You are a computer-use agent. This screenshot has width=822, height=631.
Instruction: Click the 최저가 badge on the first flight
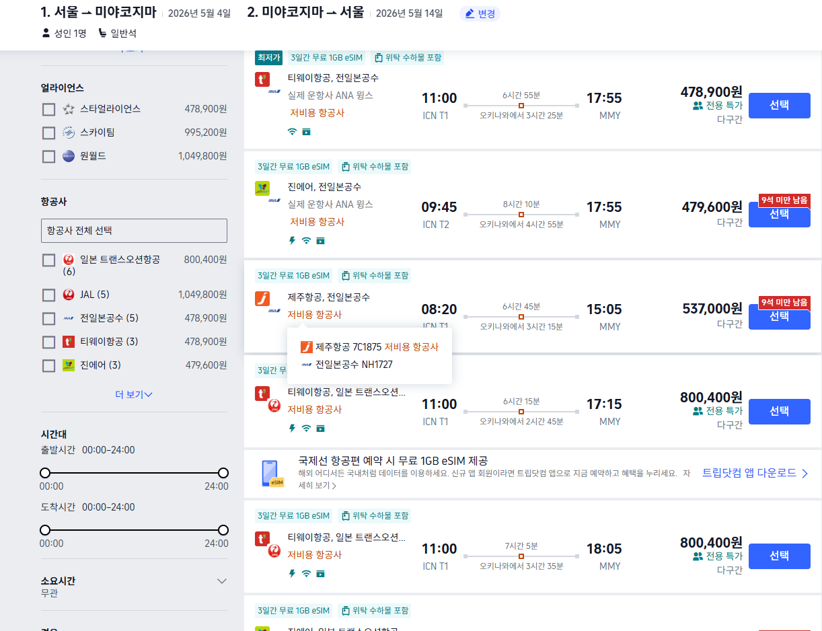(268, 58)
